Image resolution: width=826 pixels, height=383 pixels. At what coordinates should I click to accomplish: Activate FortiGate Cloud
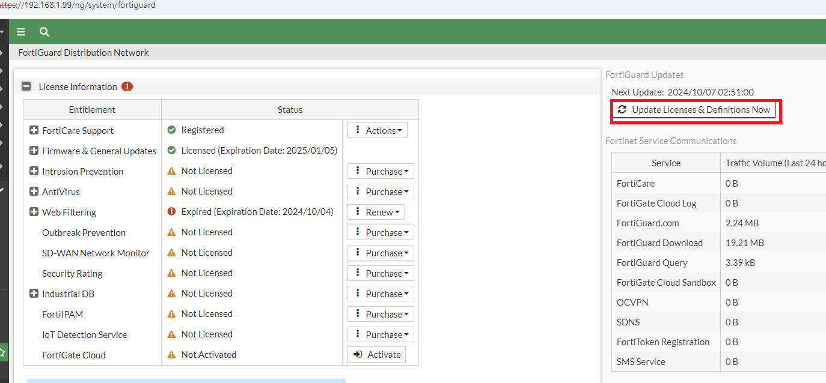click(376, 355)
